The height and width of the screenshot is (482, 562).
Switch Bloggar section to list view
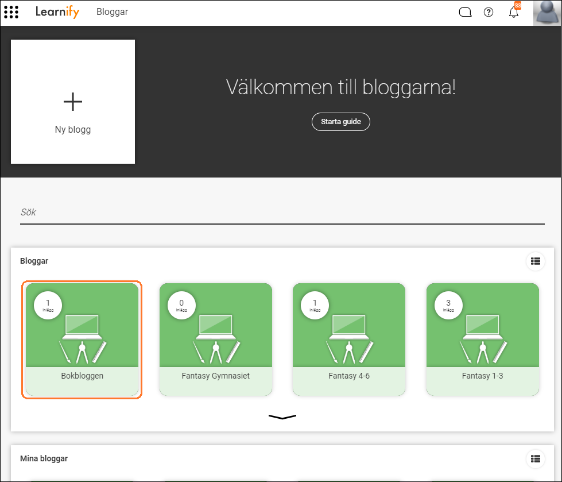536,261
